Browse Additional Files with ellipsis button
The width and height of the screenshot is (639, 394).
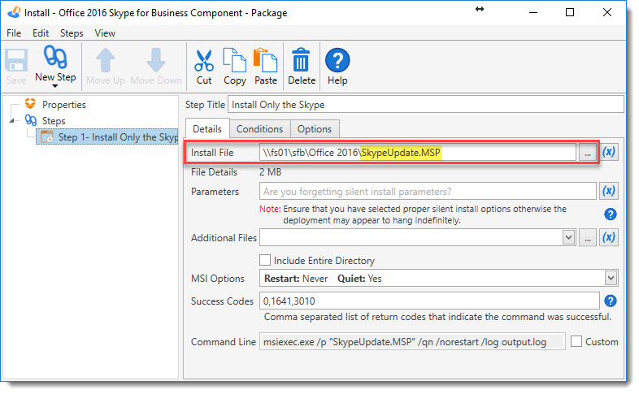tap(587, 237)
